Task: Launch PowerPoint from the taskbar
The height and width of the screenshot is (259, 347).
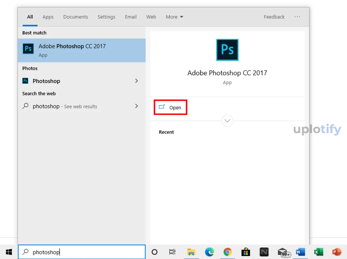Action: pos(337,252)
